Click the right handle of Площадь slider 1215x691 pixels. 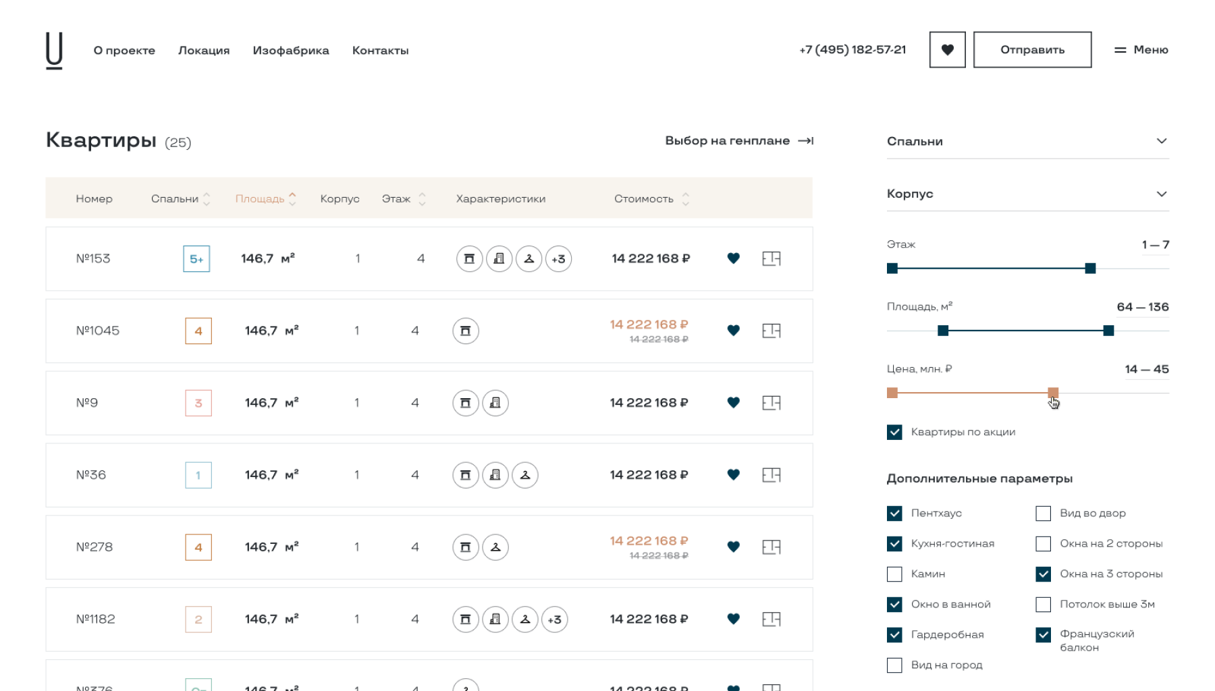point(1108,331)
